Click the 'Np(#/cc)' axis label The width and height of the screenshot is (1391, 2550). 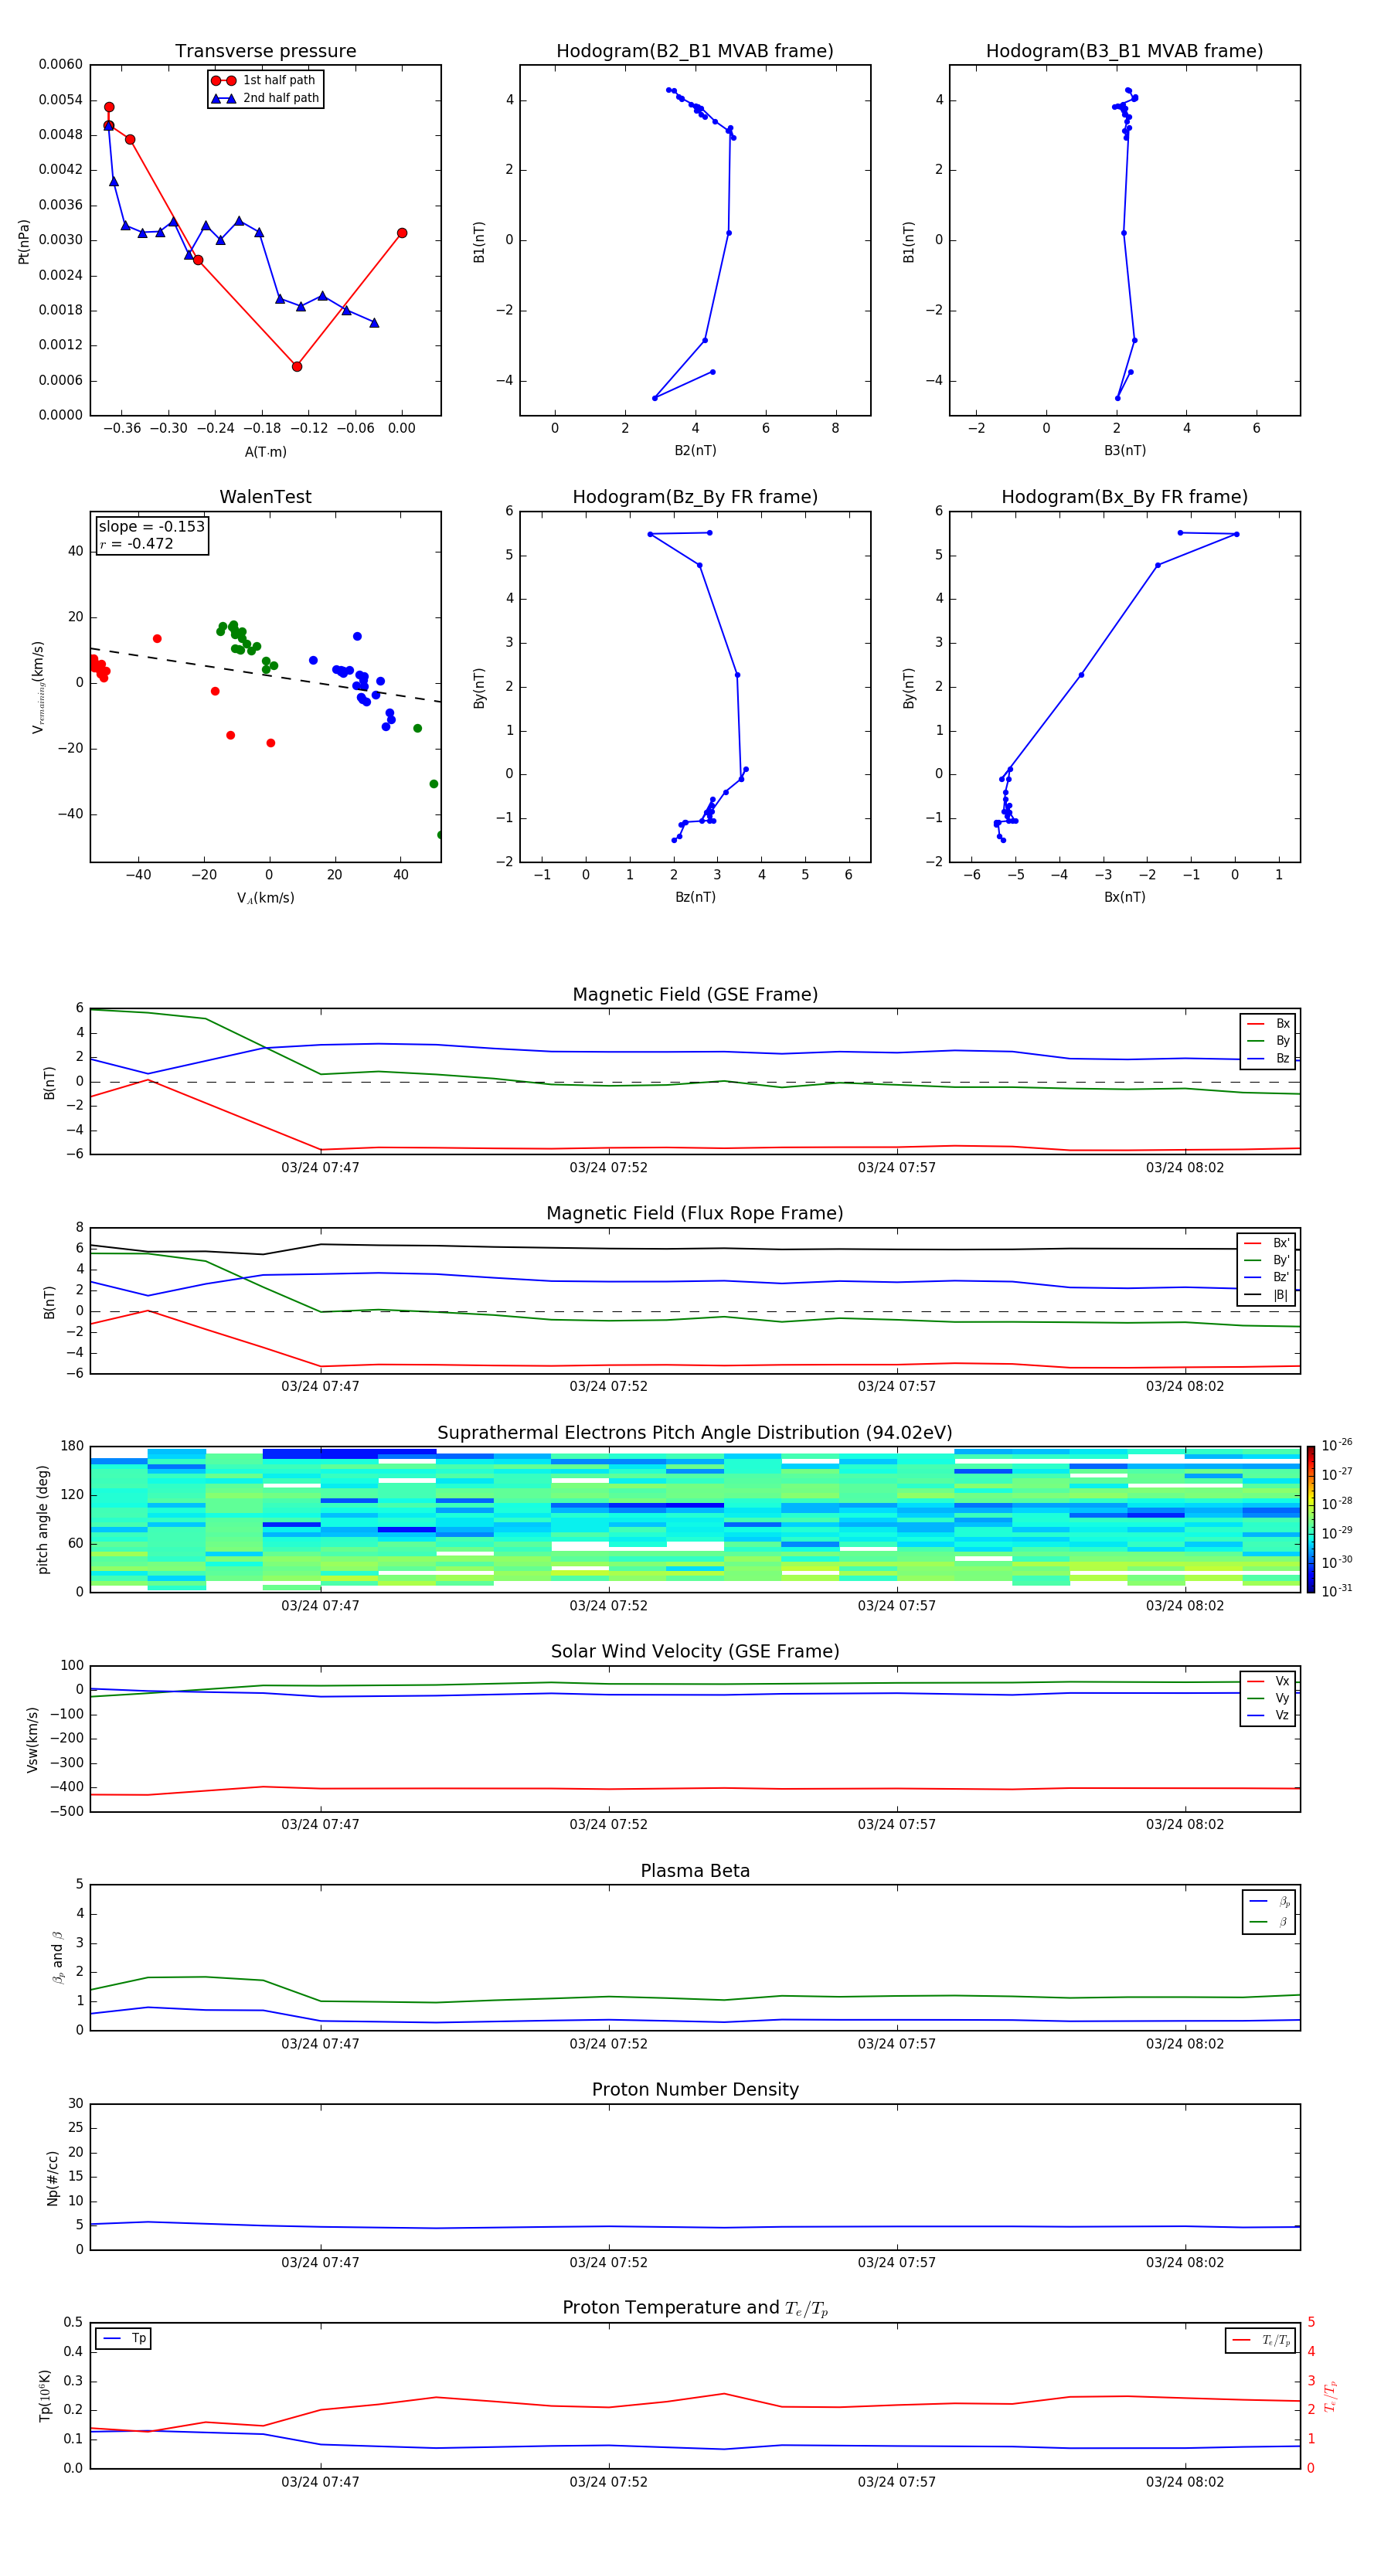(53, 2178)
